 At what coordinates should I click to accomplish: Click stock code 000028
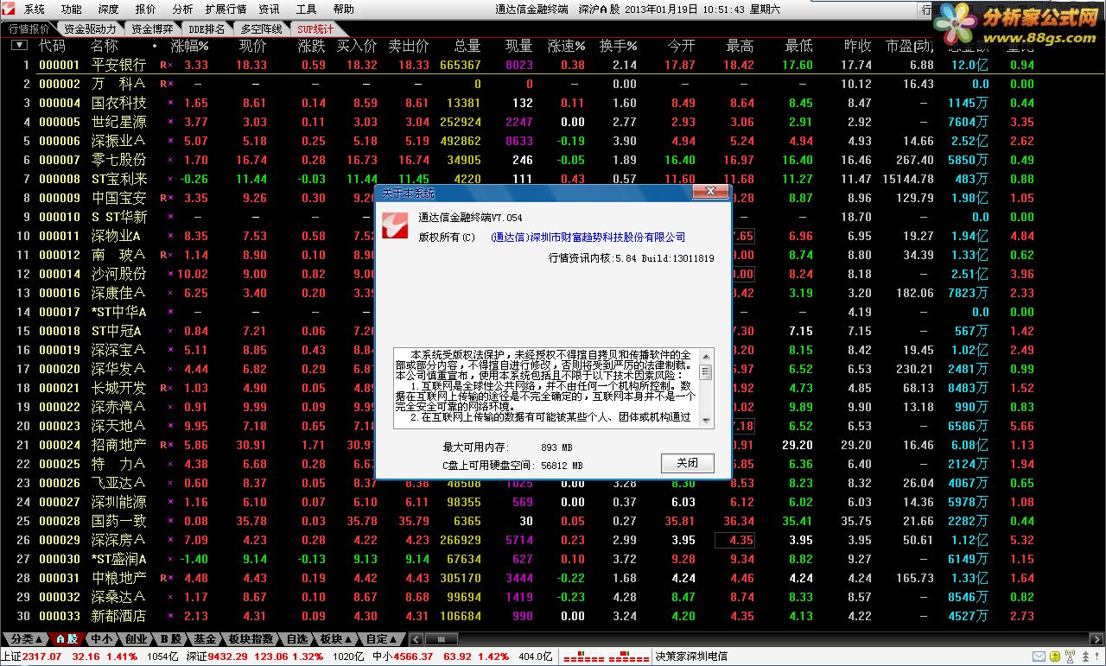coord(59,521)
